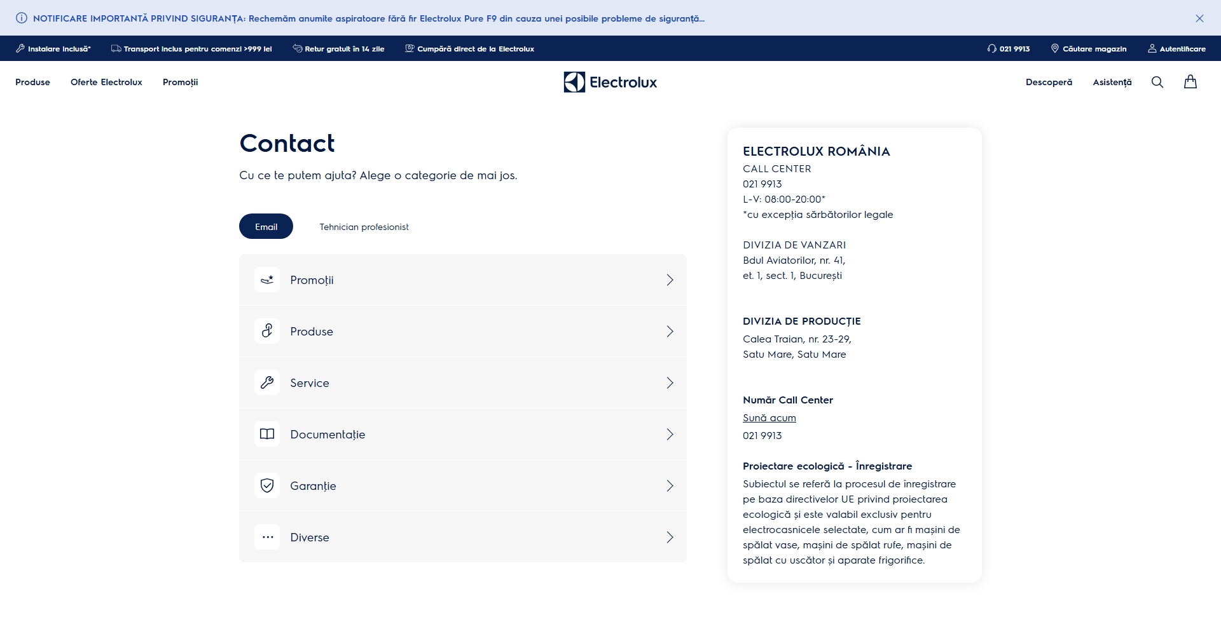Open the Produse navigation menu
The width and height of the screenshot is (1221, 629).
32,82
